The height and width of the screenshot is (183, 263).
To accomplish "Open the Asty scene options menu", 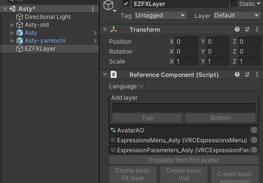I will click(x=93, y=9).
